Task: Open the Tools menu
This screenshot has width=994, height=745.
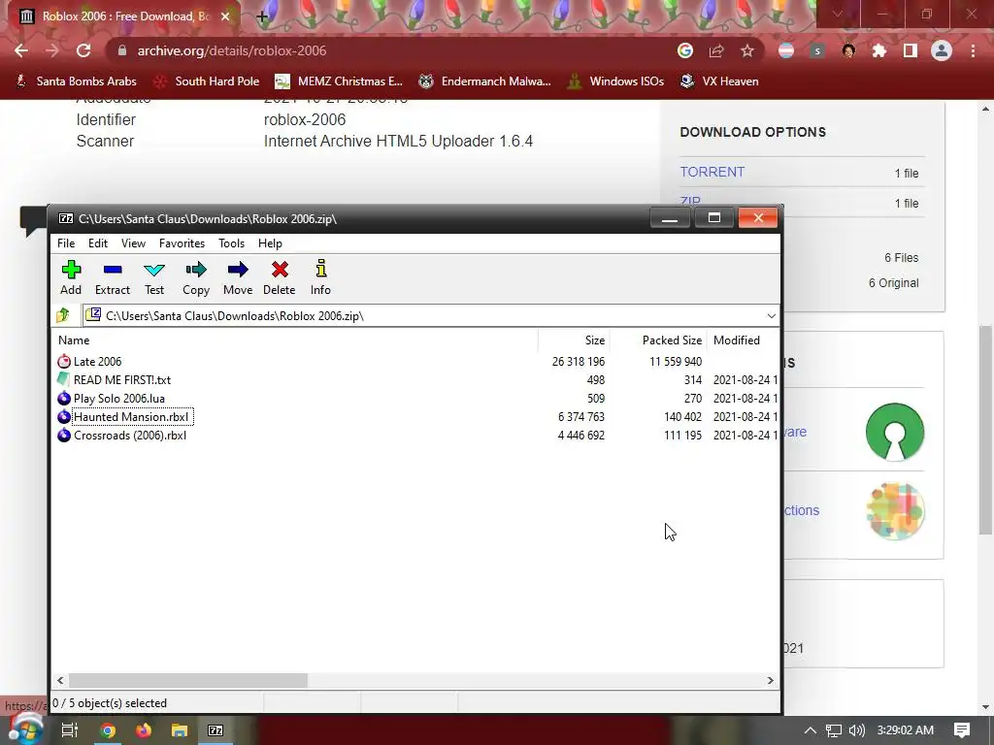Action: coord(231,243)
